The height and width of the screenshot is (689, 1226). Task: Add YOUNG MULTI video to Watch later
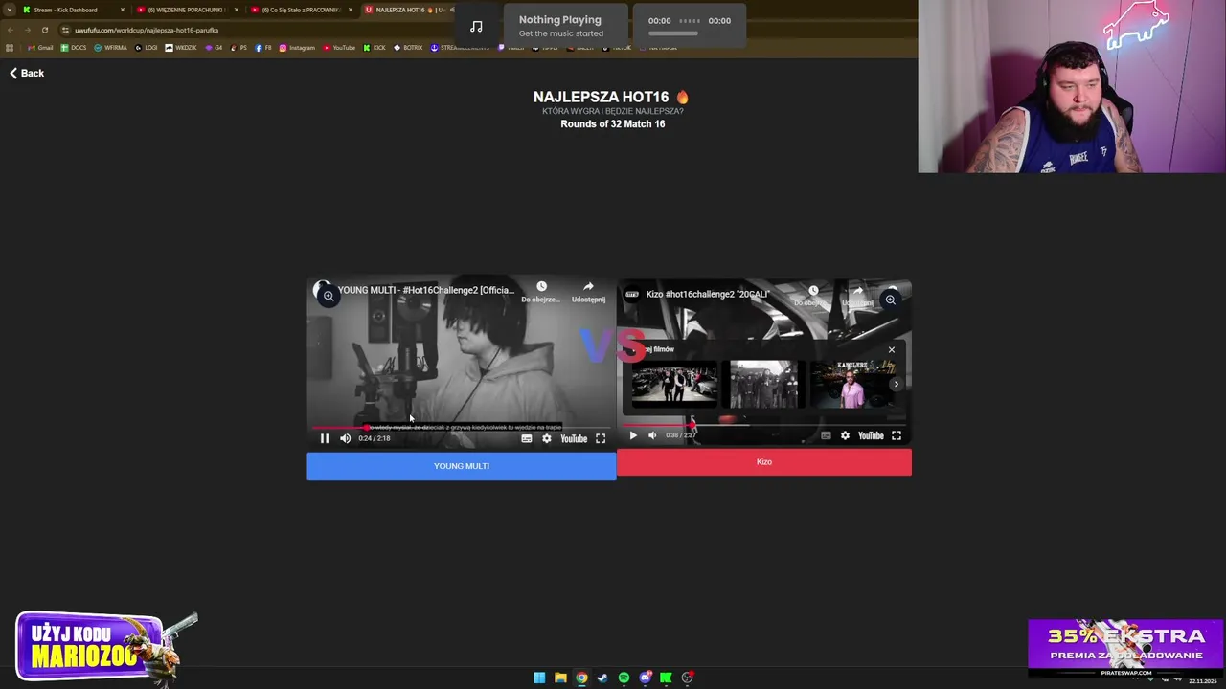click(541, 292)
